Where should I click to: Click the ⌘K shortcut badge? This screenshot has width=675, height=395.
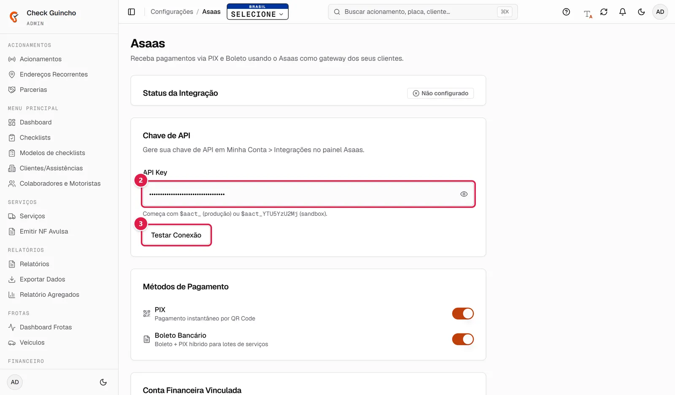point(505,12)
